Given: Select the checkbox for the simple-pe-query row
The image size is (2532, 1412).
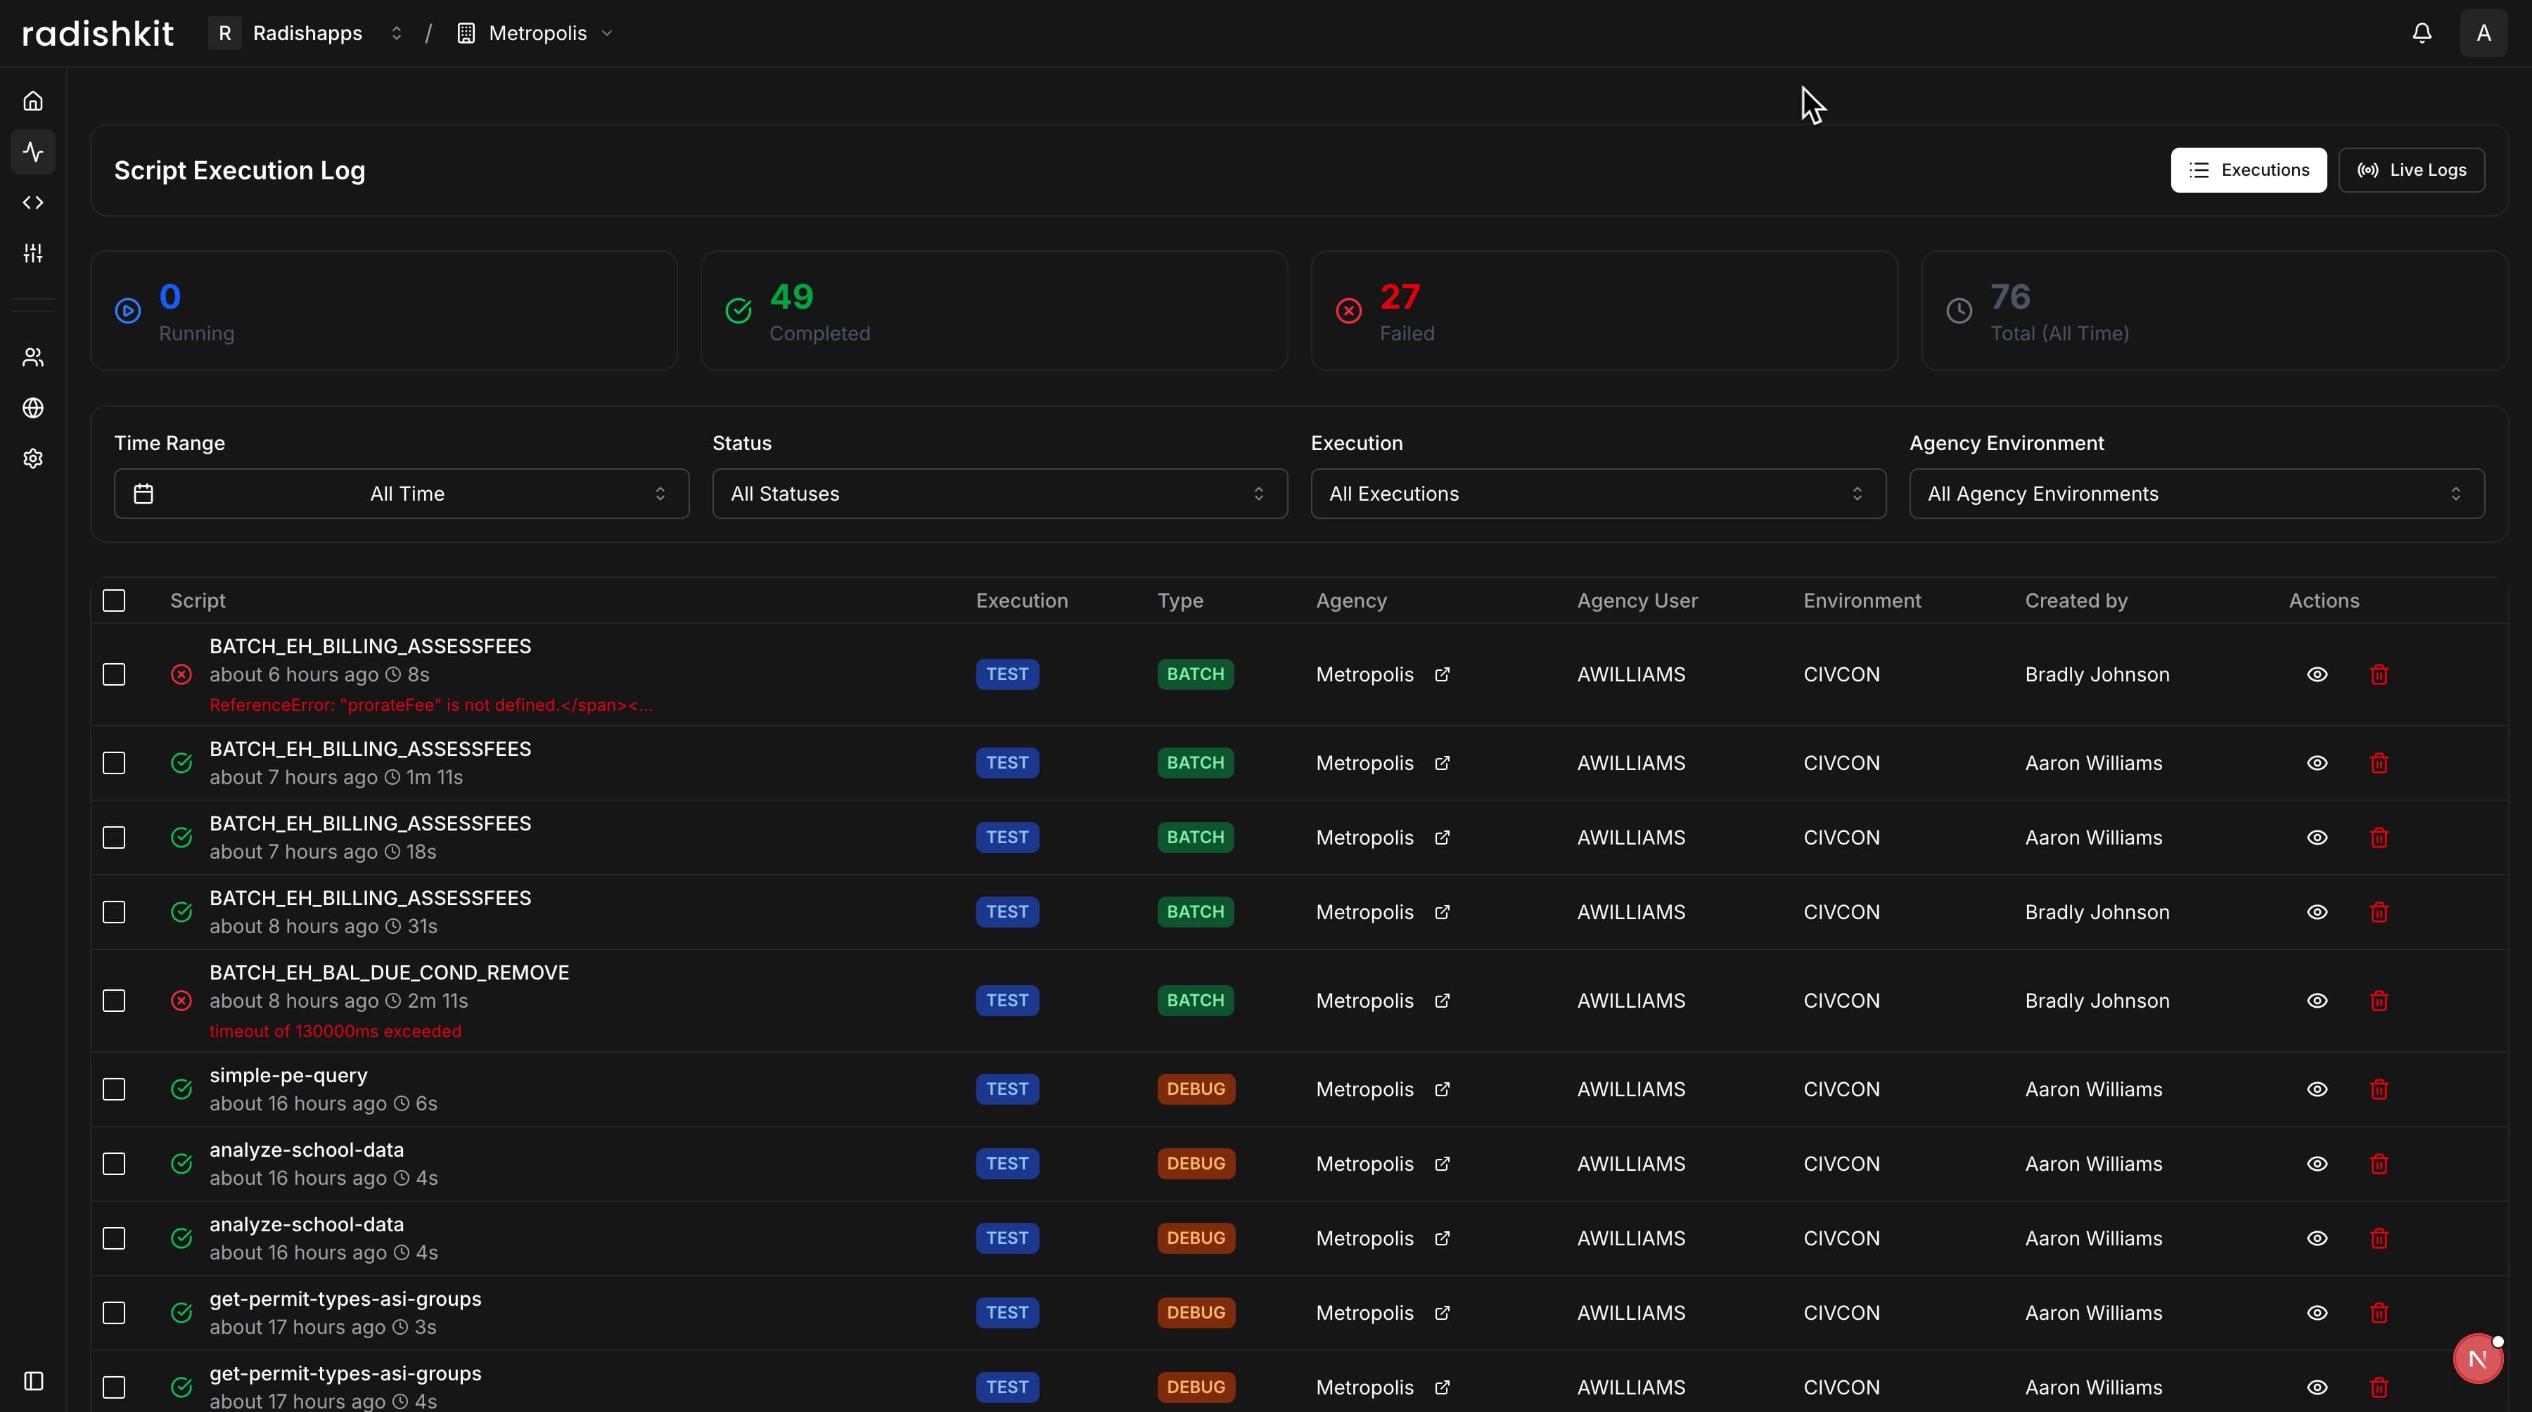Looking at the screenshot, I should pos(114,1090).
